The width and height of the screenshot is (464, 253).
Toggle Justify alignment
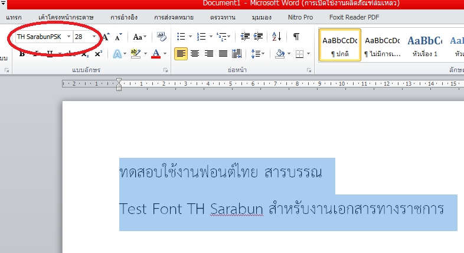point(223,54)
